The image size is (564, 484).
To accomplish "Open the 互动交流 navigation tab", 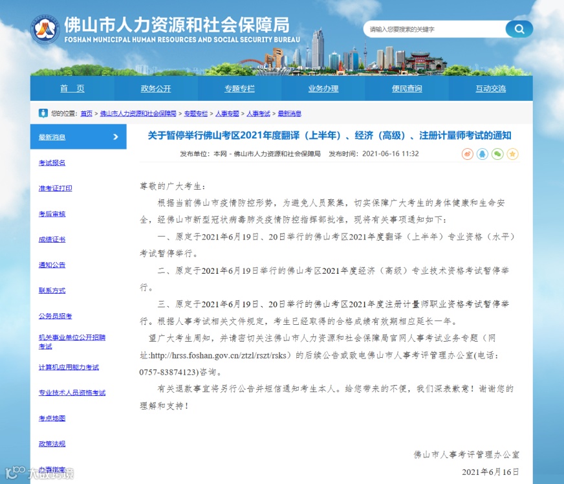I will (x=491, y=89).
